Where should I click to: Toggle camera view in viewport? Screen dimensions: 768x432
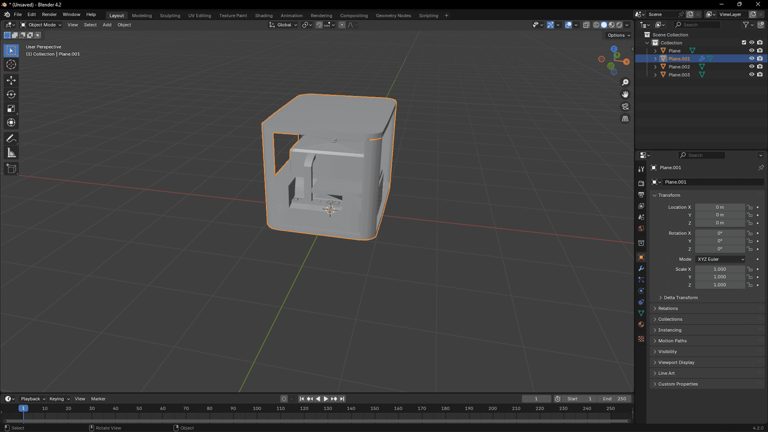[x=625, y=107]
